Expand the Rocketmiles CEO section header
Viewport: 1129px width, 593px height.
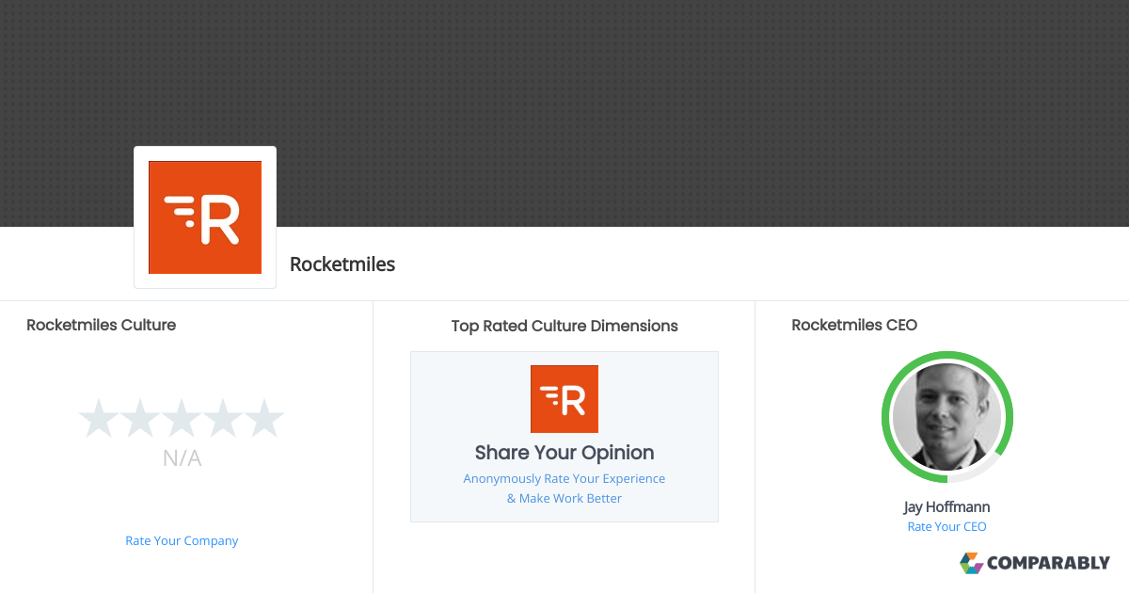coord(854,325)
